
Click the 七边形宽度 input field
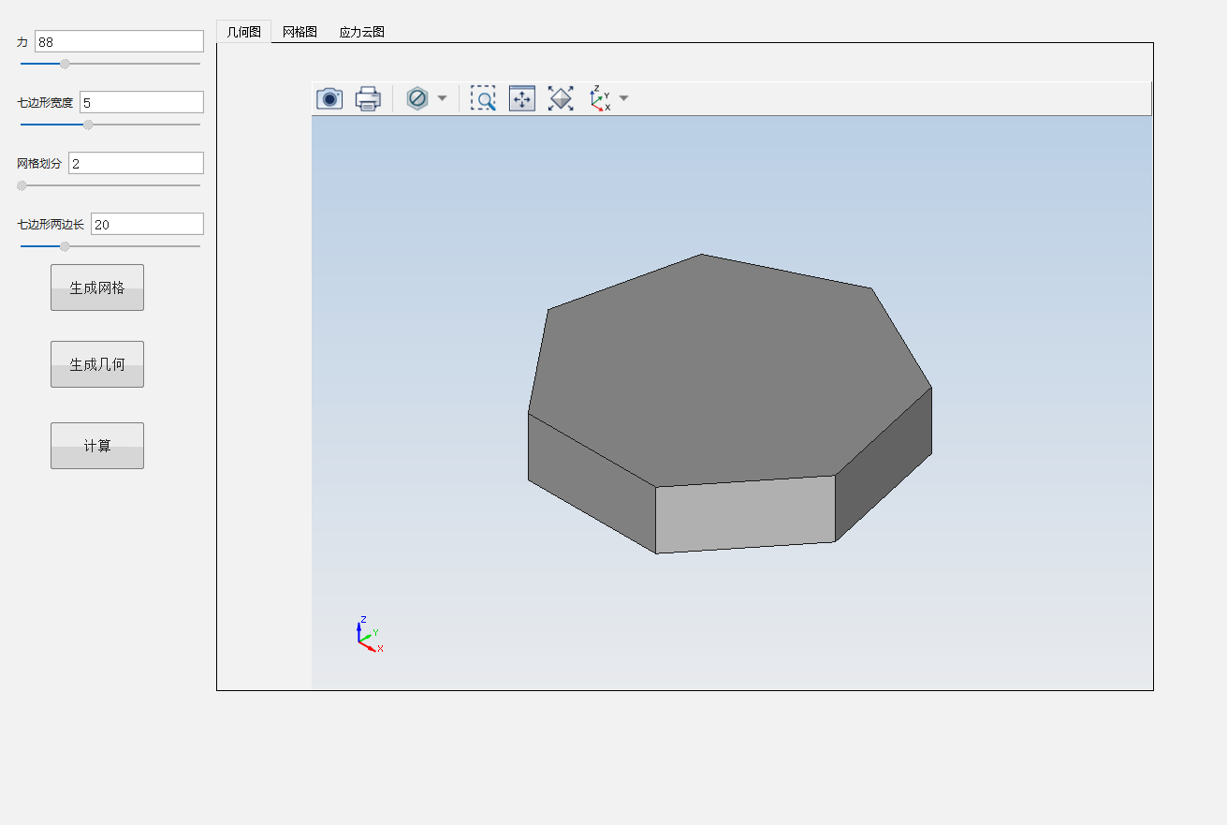coord(141,102)
